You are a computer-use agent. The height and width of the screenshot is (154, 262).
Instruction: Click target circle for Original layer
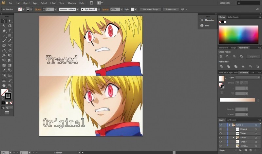pyautogui.click(x=256, y=129)
